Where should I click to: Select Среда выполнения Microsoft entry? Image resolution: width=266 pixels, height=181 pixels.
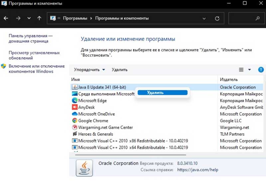tap(106, 94)
